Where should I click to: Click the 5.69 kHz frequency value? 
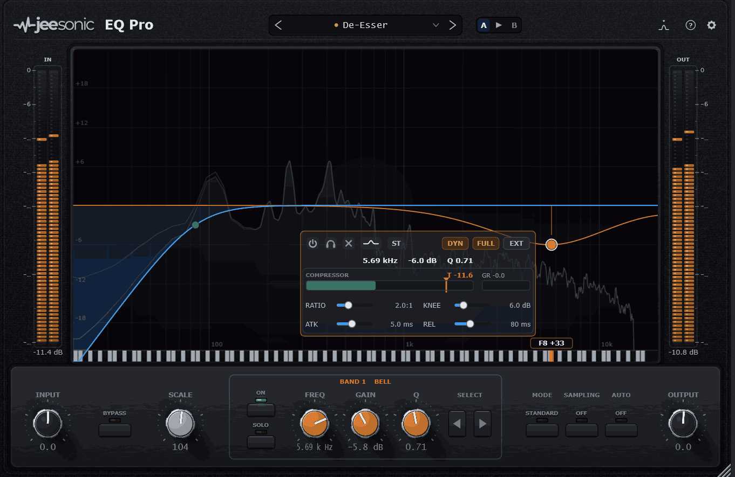tap(380, 260)
